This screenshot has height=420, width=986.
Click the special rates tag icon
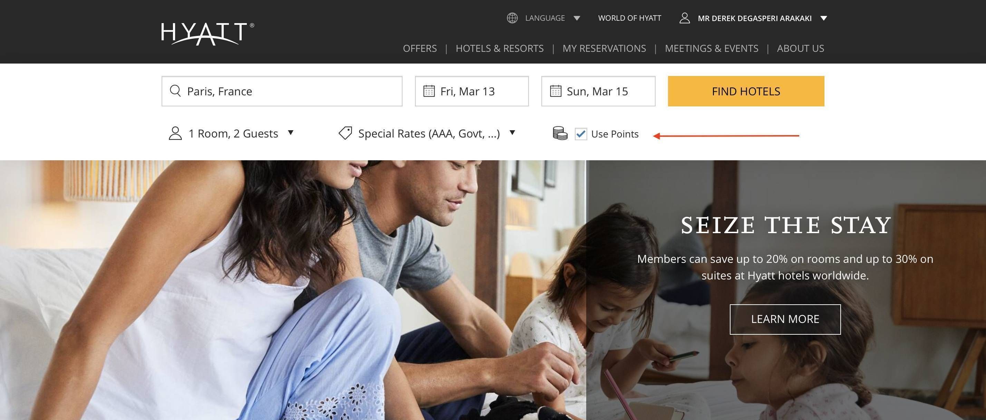coord(345,133)
